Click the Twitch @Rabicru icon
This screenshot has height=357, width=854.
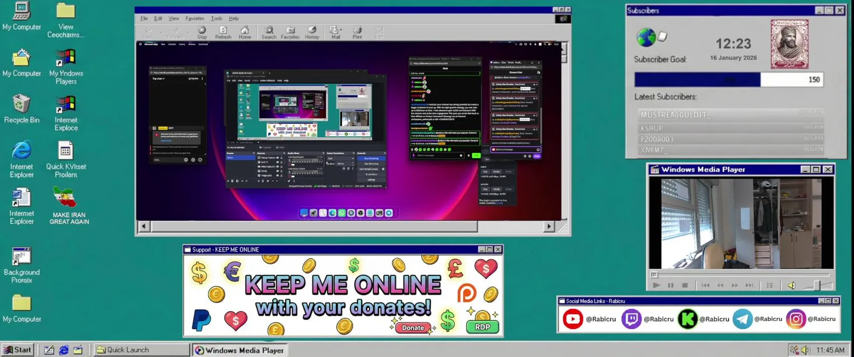[x=631, y=319]
